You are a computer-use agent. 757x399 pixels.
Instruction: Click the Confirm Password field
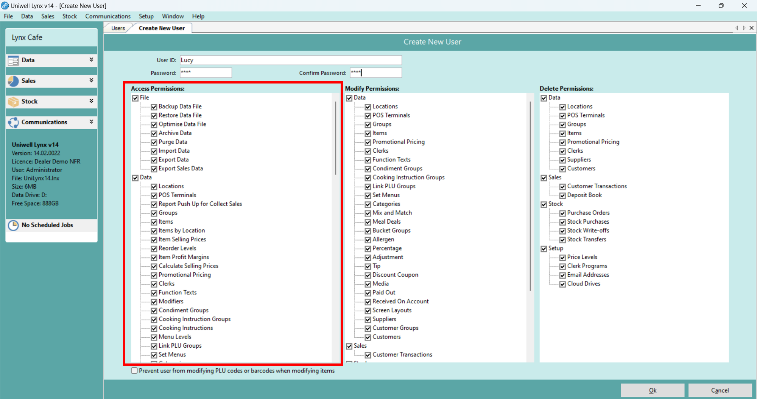tap(376, 73)
